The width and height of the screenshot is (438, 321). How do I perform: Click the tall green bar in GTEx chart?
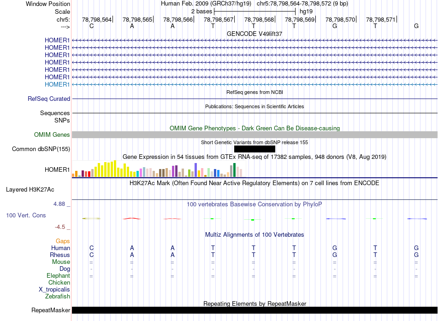(234, 170)
